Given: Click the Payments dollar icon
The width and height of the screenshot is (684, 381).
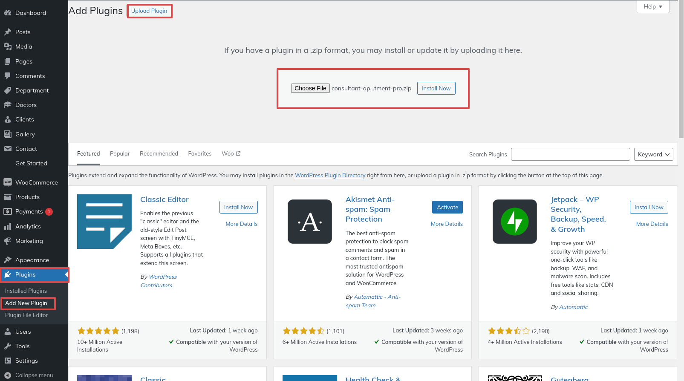Looking at the screenshot, I should pyautogui.click(x=8, y=211).
